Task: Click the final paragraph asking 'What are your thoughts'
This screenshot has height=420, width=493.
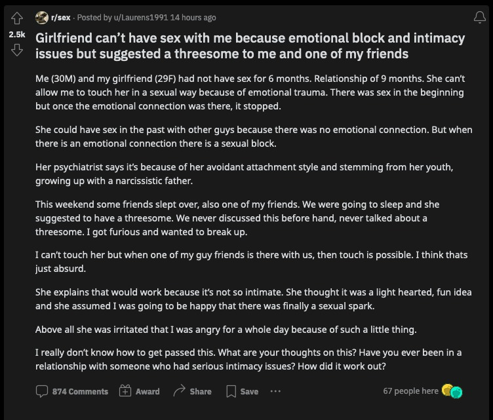Action: pyautogui.click(x=248, y=359)
